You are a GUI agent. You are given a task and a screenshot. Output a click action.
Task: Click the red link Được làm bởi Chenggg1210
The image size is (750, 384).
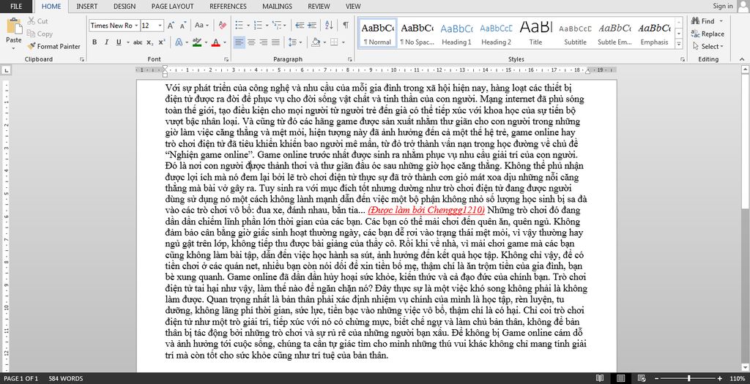click(426, 210)
